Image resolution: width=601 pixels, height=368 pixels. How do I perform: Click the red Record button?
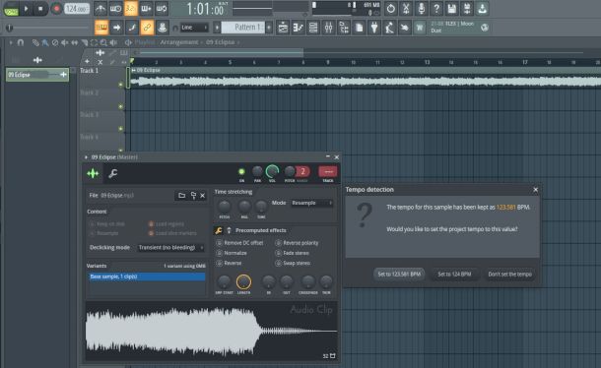coord(56,9)
